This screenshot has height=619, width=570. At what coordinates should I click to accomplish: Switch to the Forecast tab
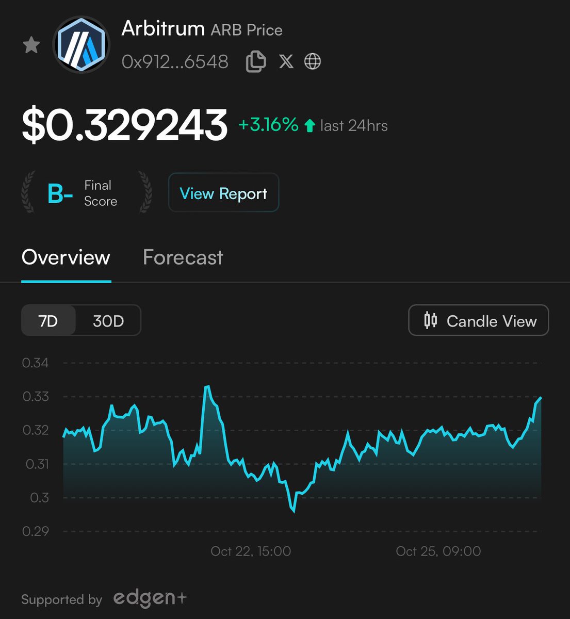183,257
